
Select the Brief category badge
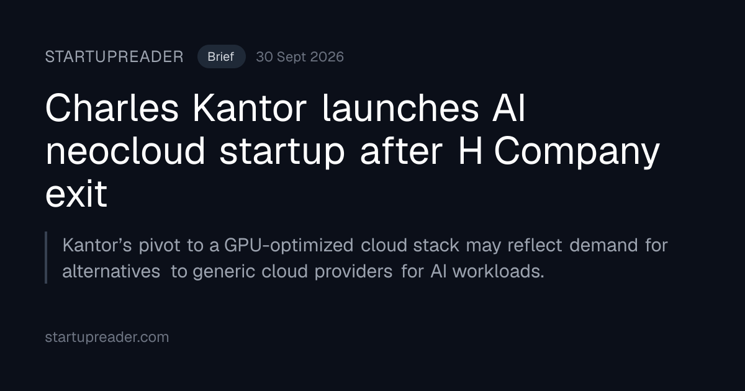[x=221, y=56]
